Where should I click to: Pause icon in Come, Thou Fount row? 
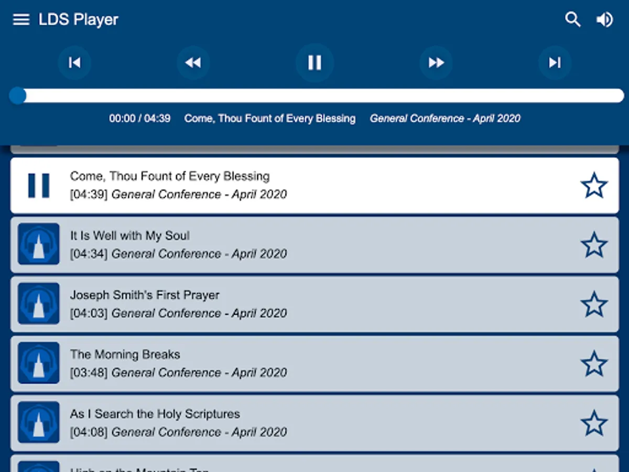tap(39, 186)
